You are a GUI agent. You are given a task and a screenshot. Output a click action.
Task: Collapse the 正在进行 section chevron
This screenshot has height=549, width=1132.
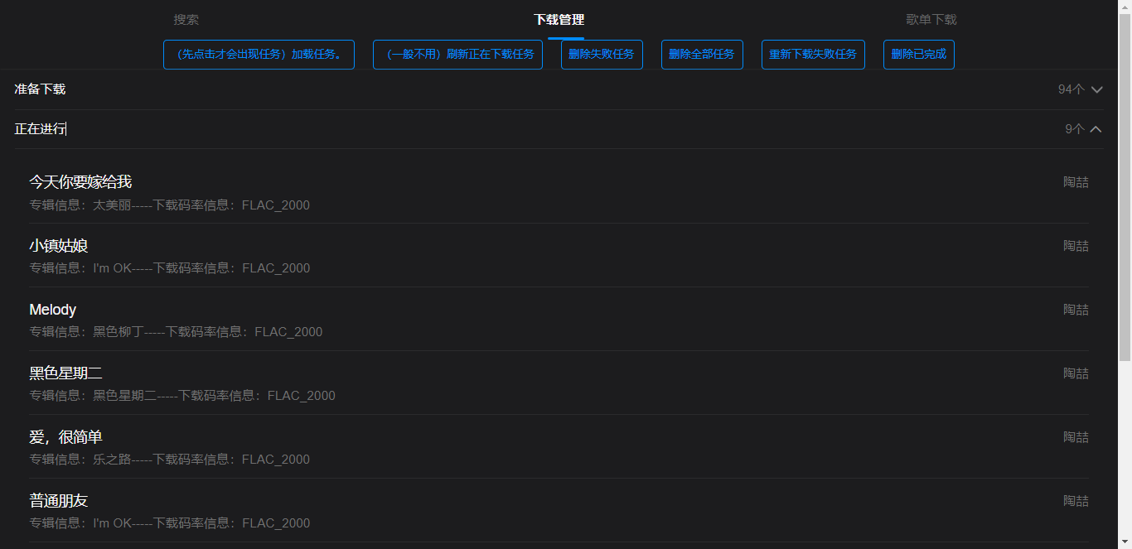tap(1097, 129)
